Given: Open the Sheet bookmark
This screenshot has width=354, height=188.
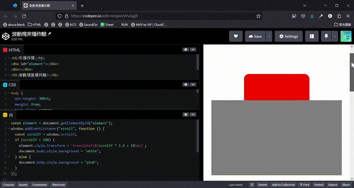Looking at the screenshot, I should tap(107, 25).
